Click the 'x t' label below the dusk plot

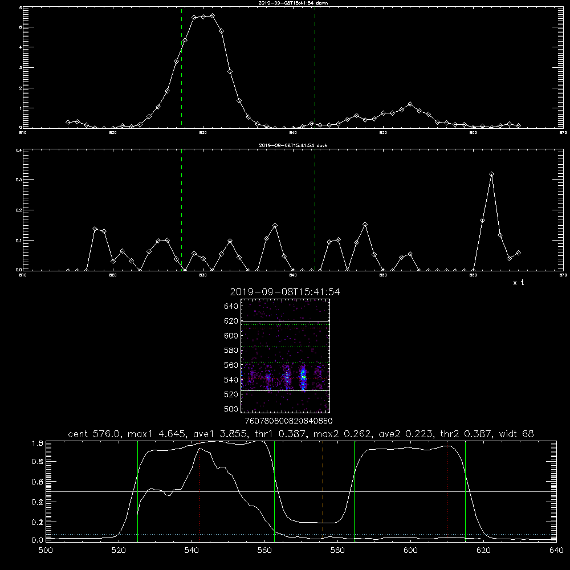[x=519, y=283]
